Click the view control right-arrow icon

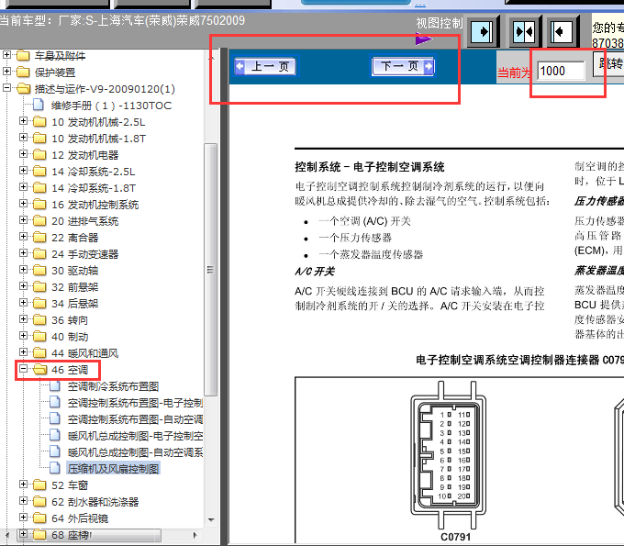click(x=482, y=31)
